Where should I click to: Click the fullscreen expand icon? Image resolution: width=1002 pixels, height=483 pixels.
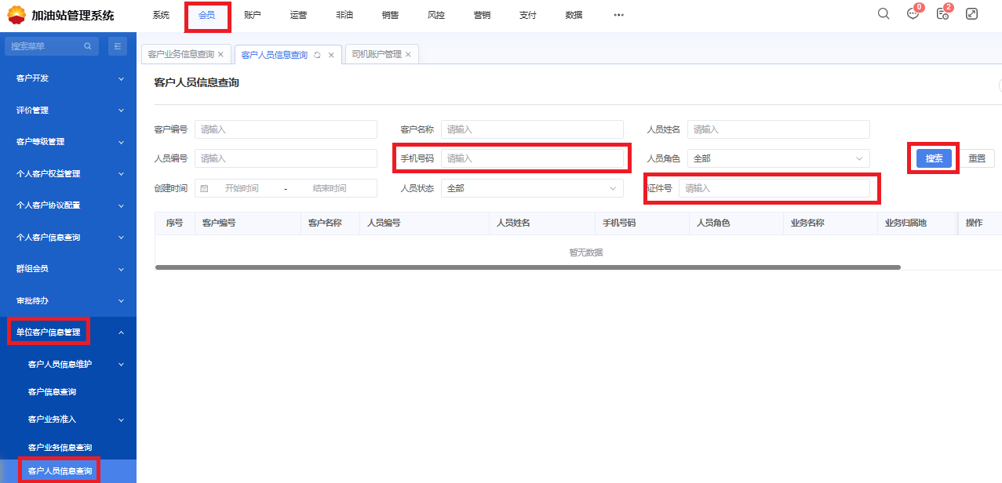971,14
